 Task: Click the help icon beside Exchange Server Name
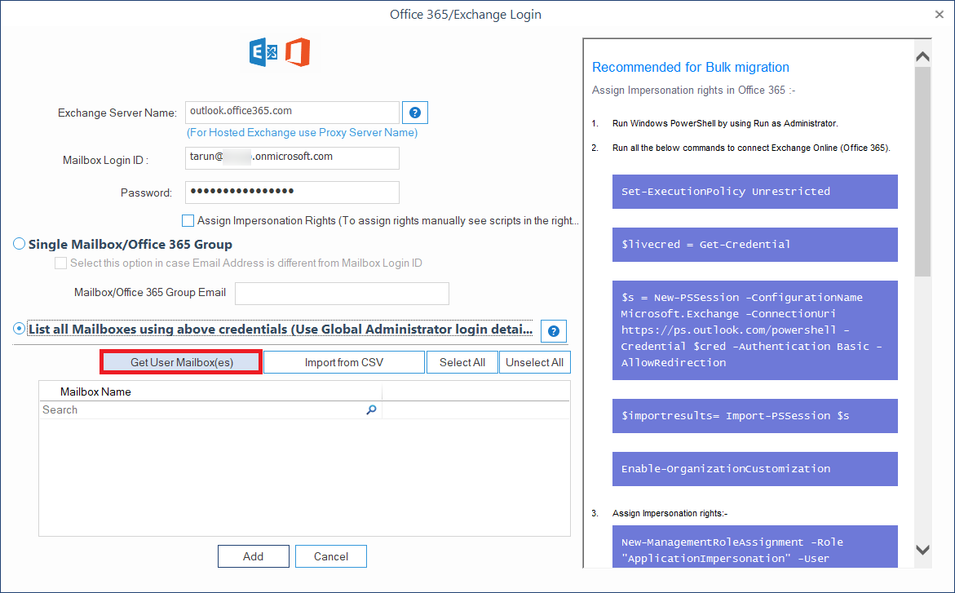point(415,113)
